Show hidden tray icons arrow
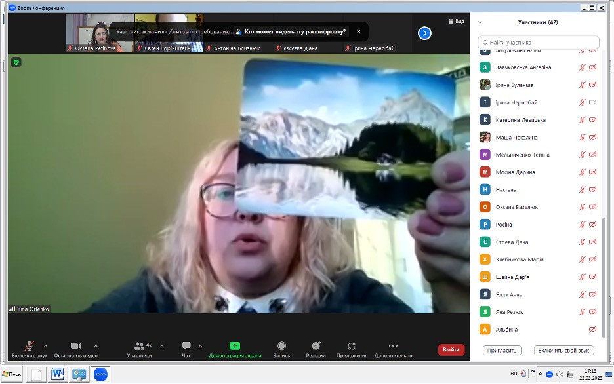Viewport: 614px width, 384px height. (x=541, y=374)
